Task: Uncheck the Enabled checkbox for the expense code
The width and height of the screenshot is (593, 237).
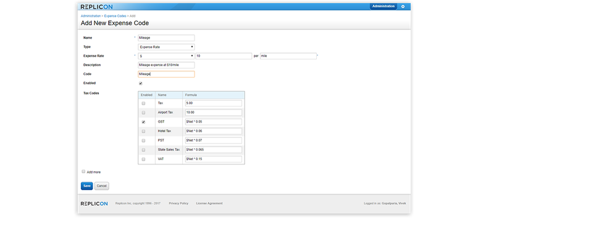Action: click(x=141, y=83)
